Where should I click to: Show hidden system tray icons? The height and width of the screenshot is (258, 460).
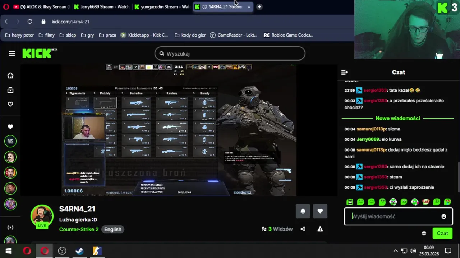coord(396,251)
